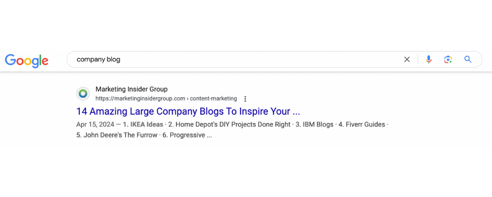The height and width of the screenshot is (197, 492).
Task: Clear the search query with X
Action: (x=407, y=60)
